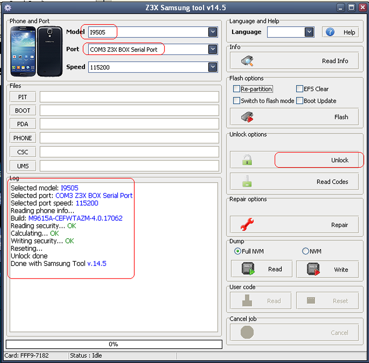Enable the Boot Update checkbox

pos(299,101)
